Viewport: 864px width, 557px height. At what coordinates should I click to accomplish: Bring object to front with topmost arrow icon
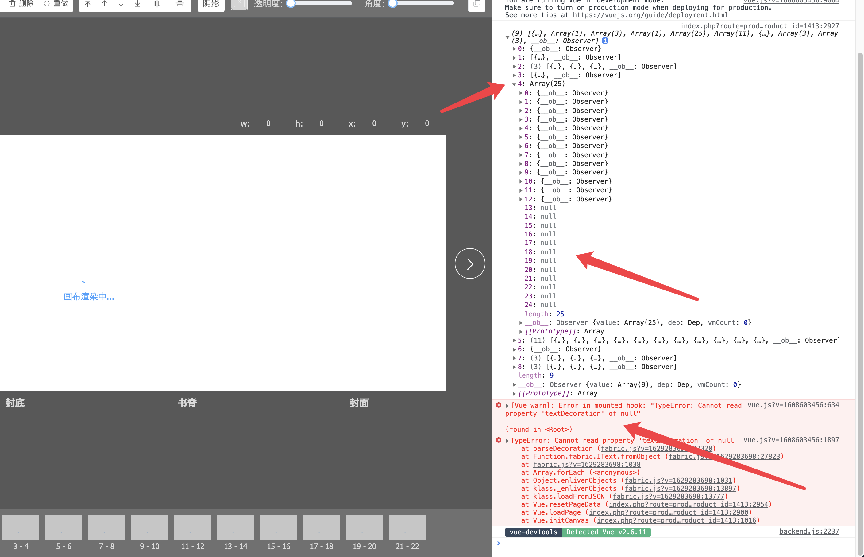click(87, 4)
